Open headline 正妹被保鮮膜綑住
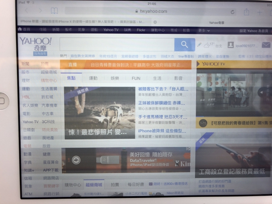The image size is (272, 204). coord(162,103)
